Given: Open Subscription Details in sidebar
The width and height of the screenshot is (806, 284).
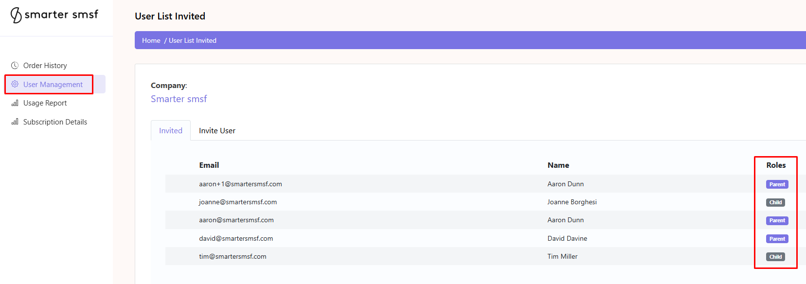Looking at the screenshot, I should [55, 122].
